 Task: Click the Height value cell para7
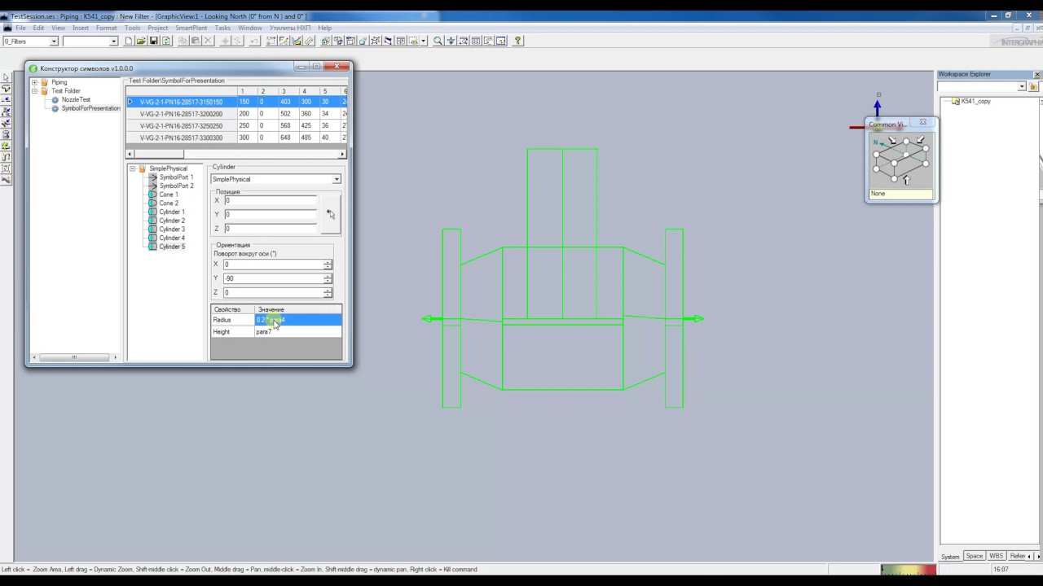298,331
